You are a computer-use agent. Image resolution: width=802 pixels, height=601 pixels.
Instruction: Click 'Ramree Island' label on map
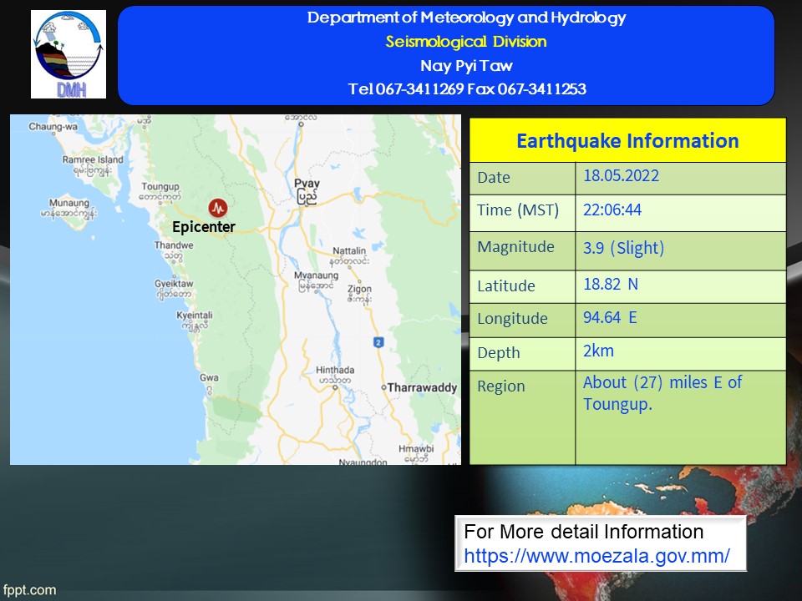[x=93, y=160]
